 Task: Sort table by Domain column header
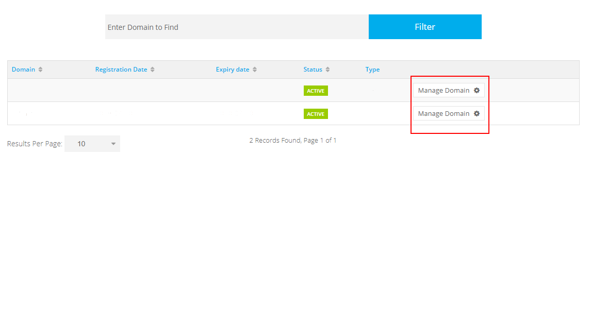tap(23, 70)
